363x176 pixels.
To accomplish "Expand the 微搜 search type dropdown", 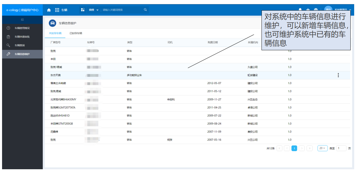I will coord(94,10).
